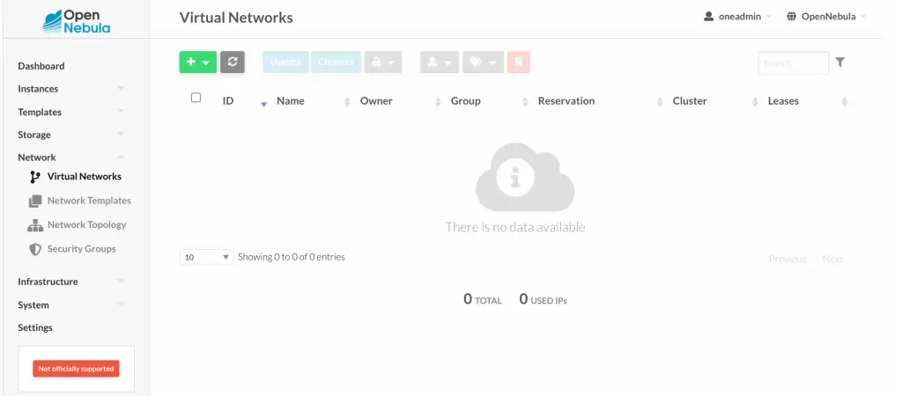This screenshot has height=396, width=902.
Task: Click the 0 USED IPs counter text
Action: tap(543, 299)
